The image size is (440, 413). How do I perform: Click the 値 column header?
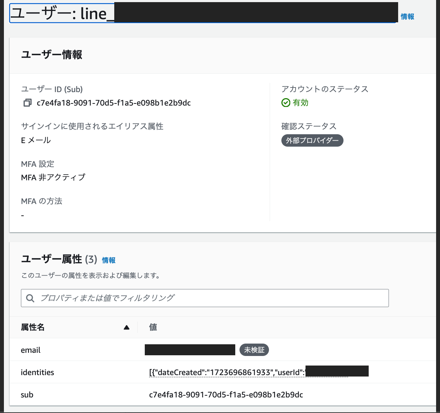(x=153, y=327)
